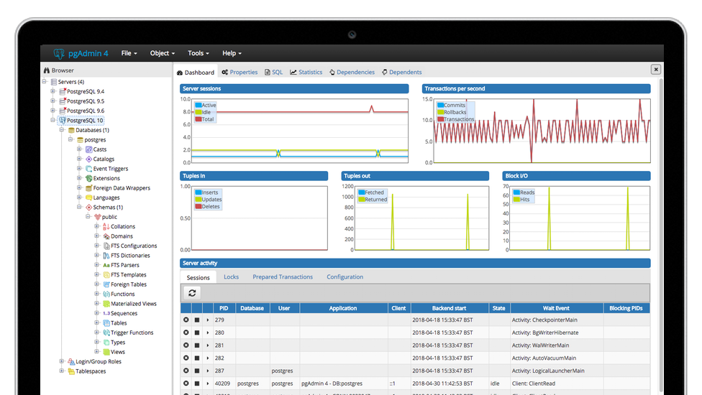Image resolution: width=702 pixels, height=395 pixels.
Task: Select the PostgreSQL 10 server icon
Action: coord(63,120)
